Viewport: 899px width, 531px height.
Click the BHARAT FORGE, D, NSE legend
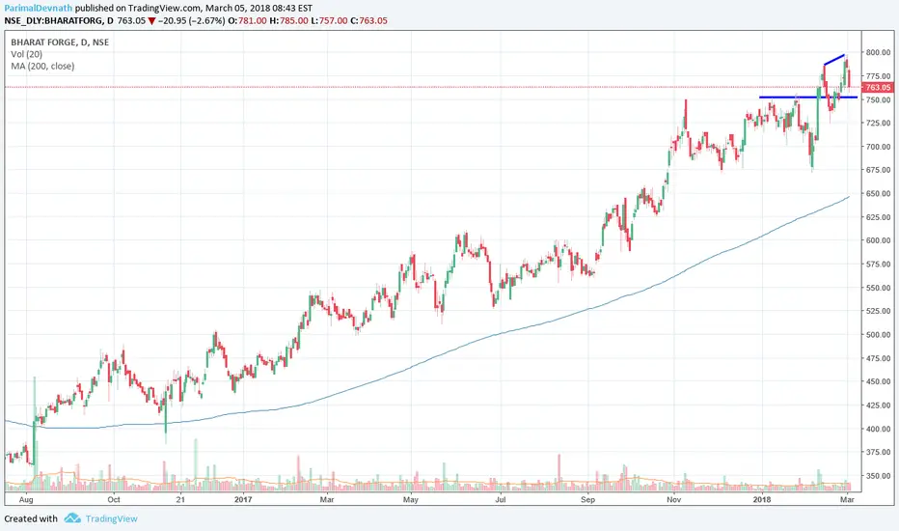60,42
